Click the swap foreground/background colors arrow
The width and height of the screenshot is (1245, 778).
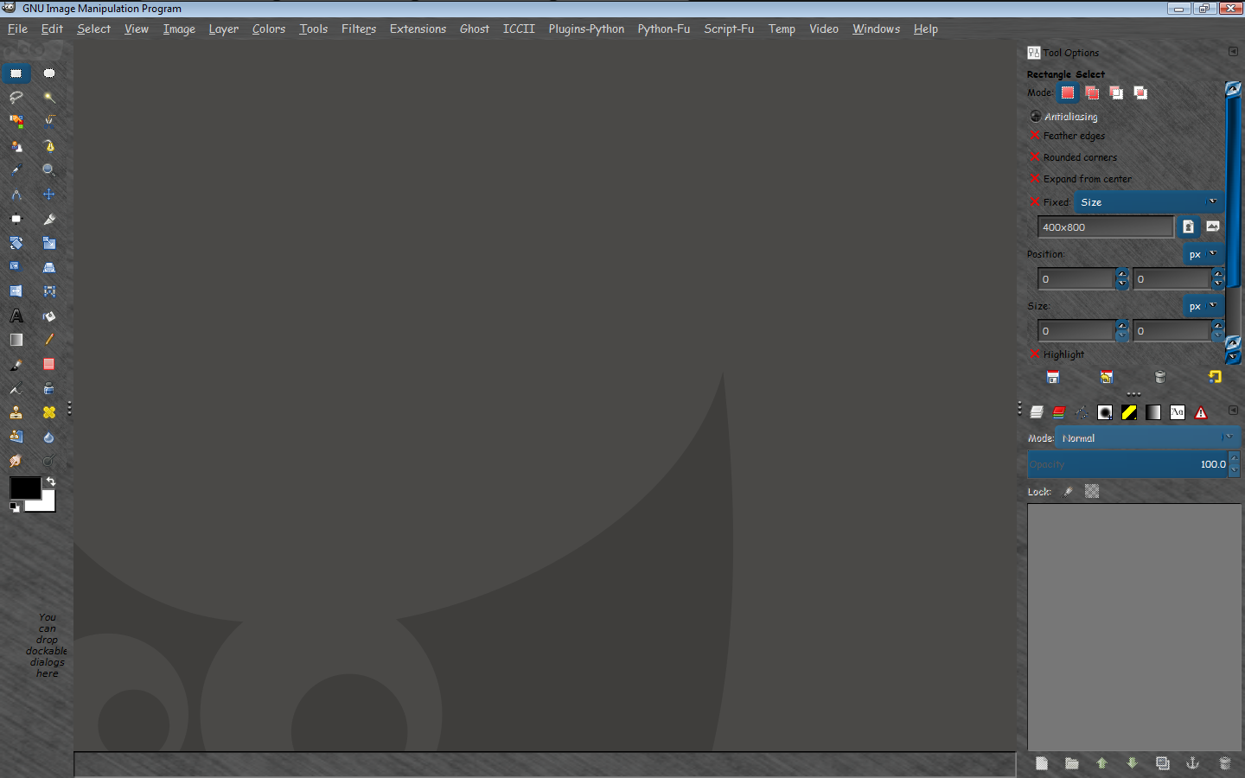click(x=51, y=481)
